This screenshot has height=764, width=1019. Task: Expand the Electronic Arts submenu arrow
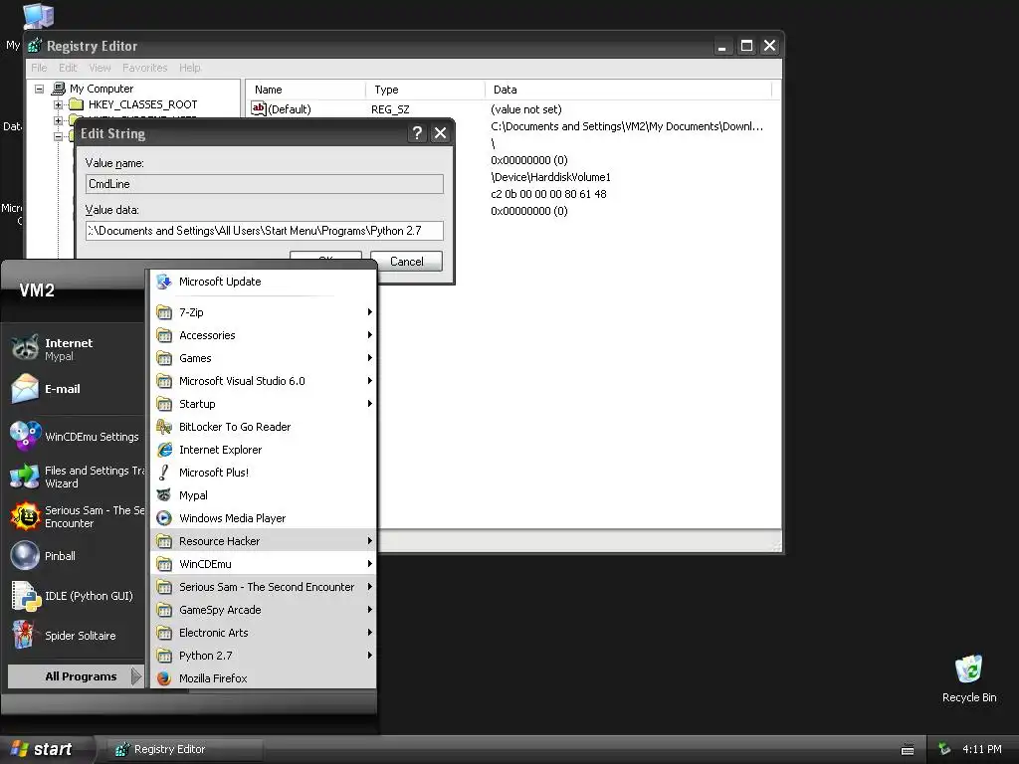coord(370,632)
